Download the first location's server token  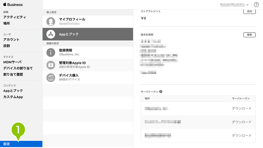click(242, 108)
